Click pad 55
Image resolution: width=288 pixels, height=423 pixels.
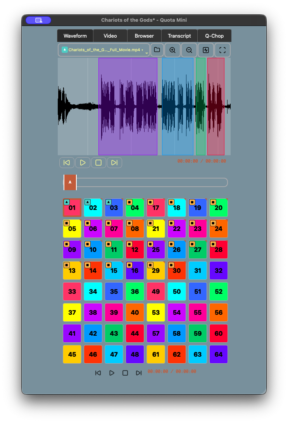(x=198, y=312)
